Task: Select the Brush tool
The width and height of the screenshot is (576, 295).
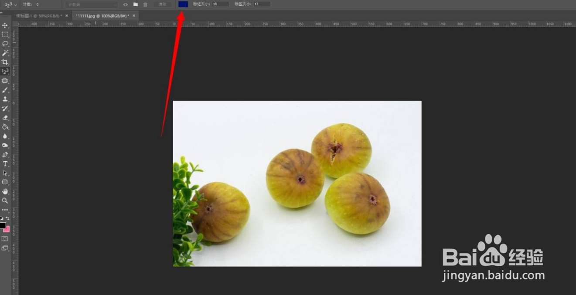Action: (5, 90)
